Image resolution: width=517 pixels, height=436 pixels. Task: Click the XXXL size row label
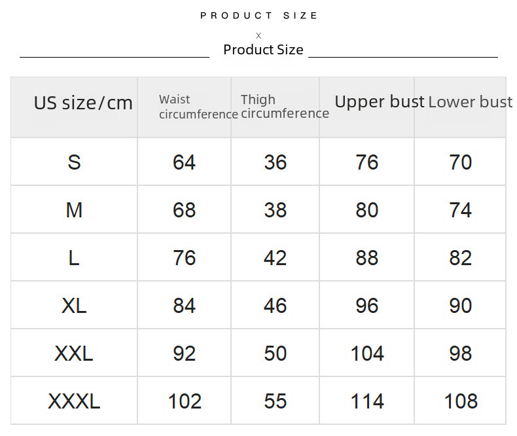[74, 401]
